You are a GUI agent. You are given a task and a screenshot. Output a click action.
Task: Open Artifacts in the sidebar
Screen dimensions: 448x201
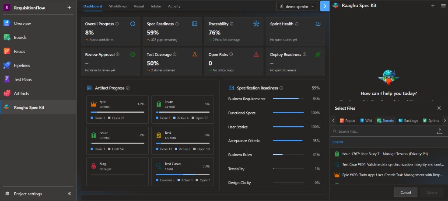(38, 94)
